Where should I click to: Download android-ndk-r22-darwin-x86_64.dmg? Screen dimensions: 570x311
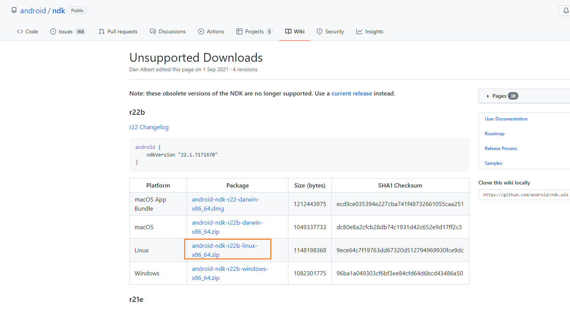click(225, 204)
